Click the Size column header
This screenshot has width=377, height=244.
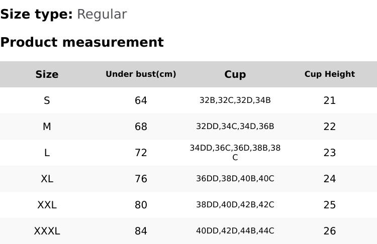(x=47, y=74)
